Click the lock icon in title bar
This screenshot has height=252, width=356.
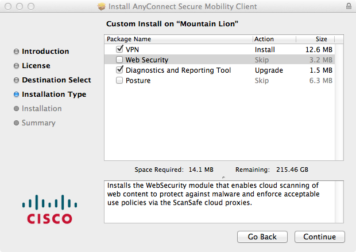pyautogui.click(x=349, y=6)
